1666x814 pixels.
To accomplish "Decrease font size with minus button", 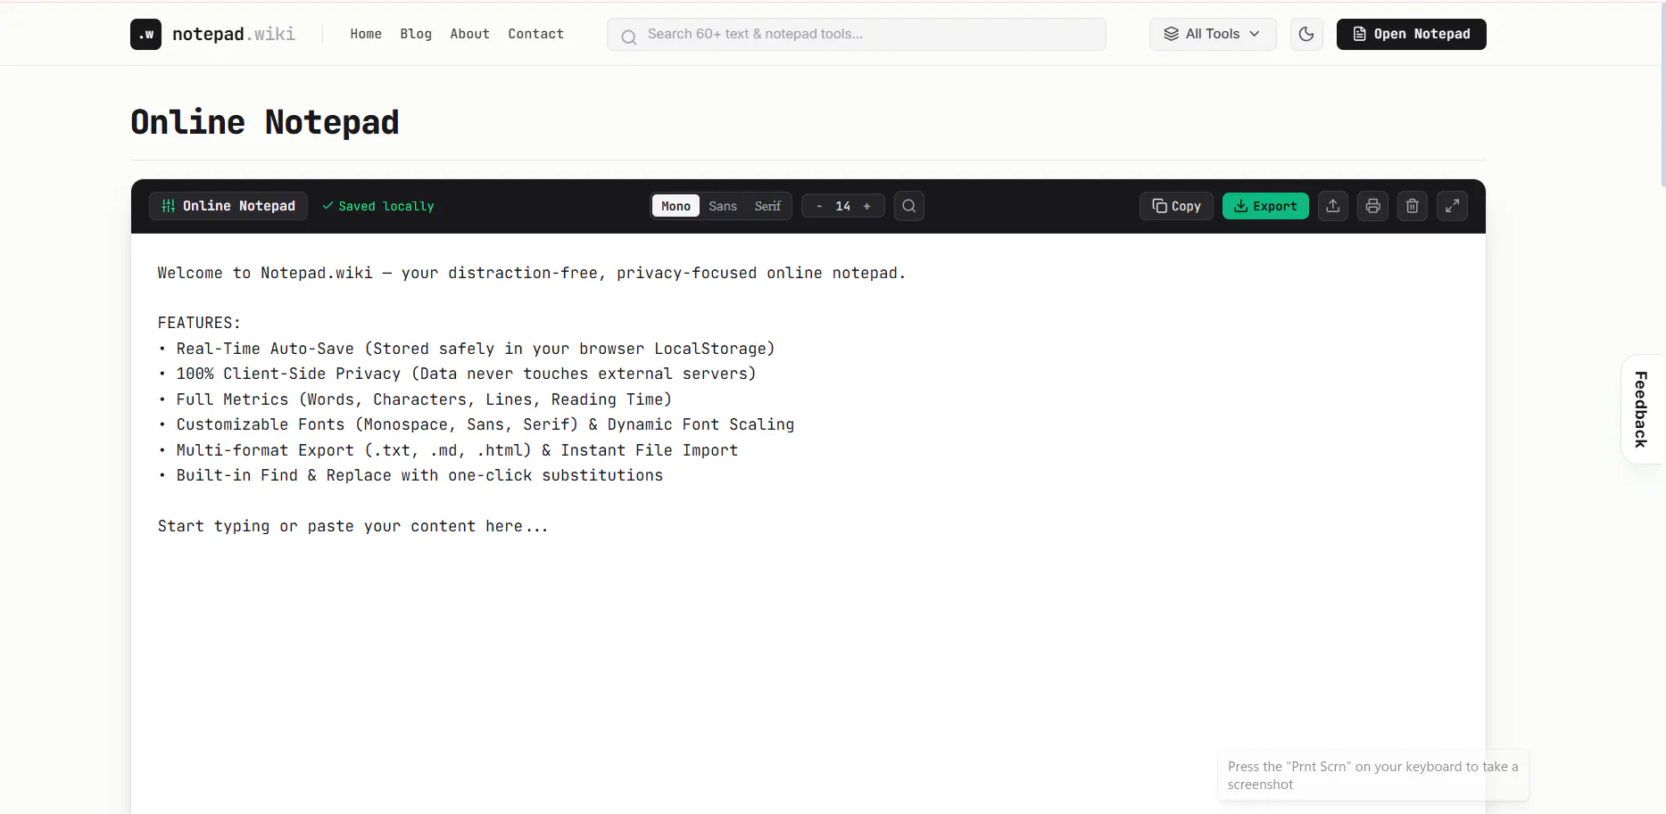I will [x=819, y=206].
